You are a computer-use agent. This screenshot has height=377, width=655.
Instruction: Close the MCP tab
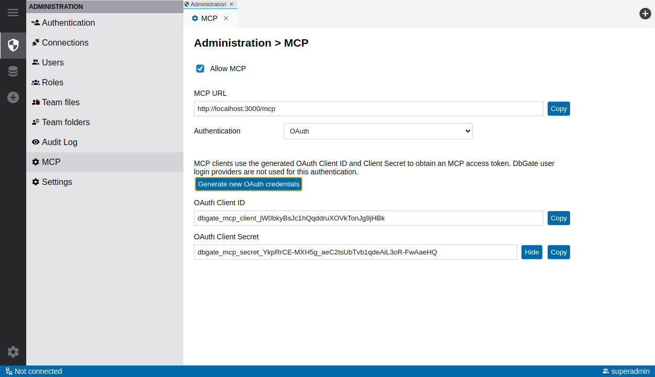(226, 18)
